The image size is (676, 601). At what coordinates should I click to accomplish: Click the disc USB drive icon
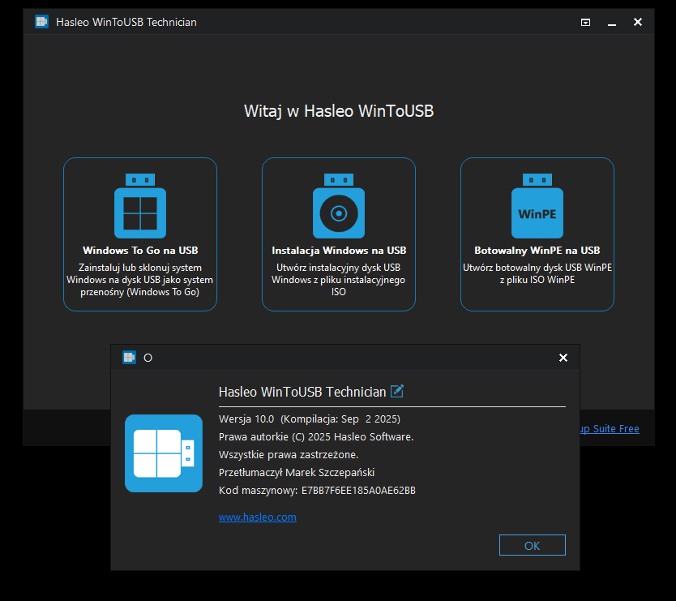tap(339, 206)
